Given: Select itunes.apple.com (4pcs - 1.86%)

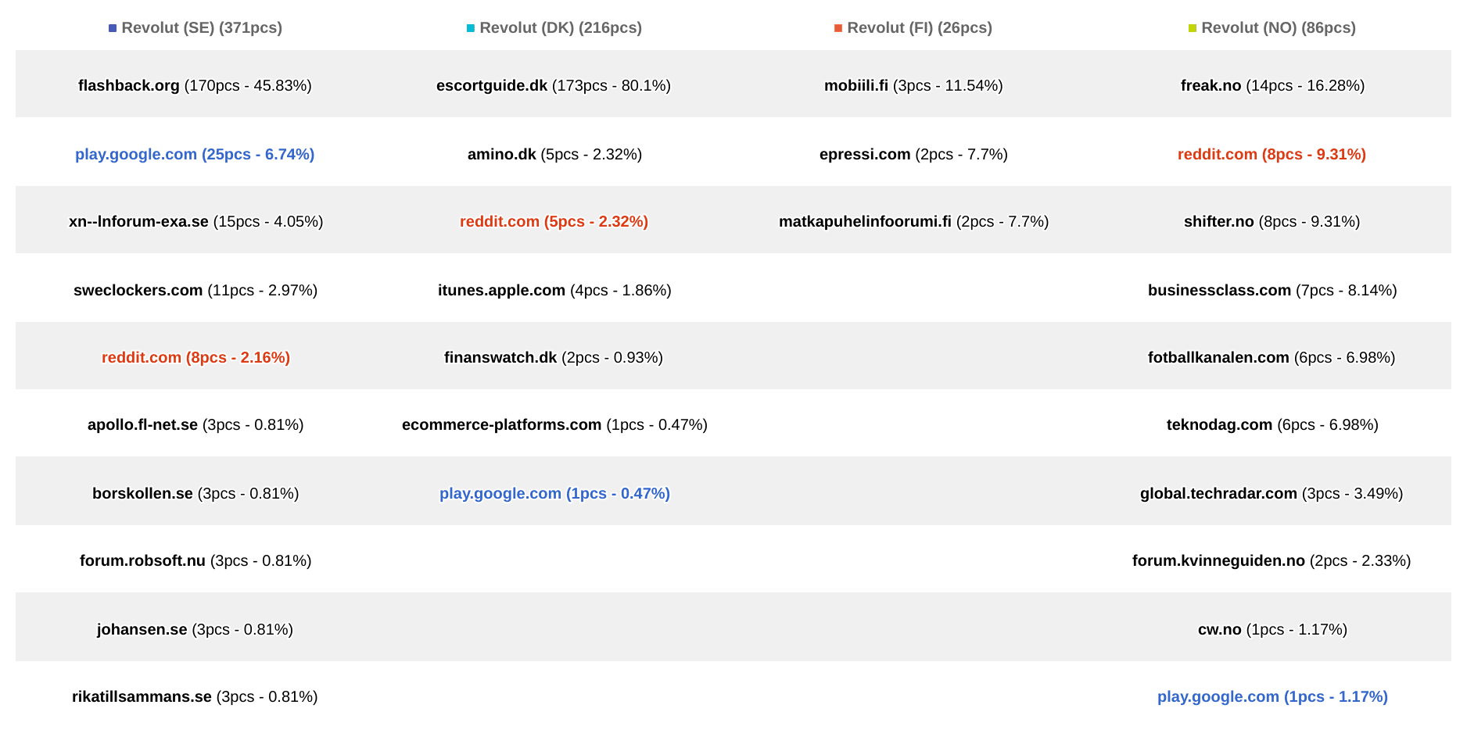Looking at the screenshot, I should click(554, 291).
